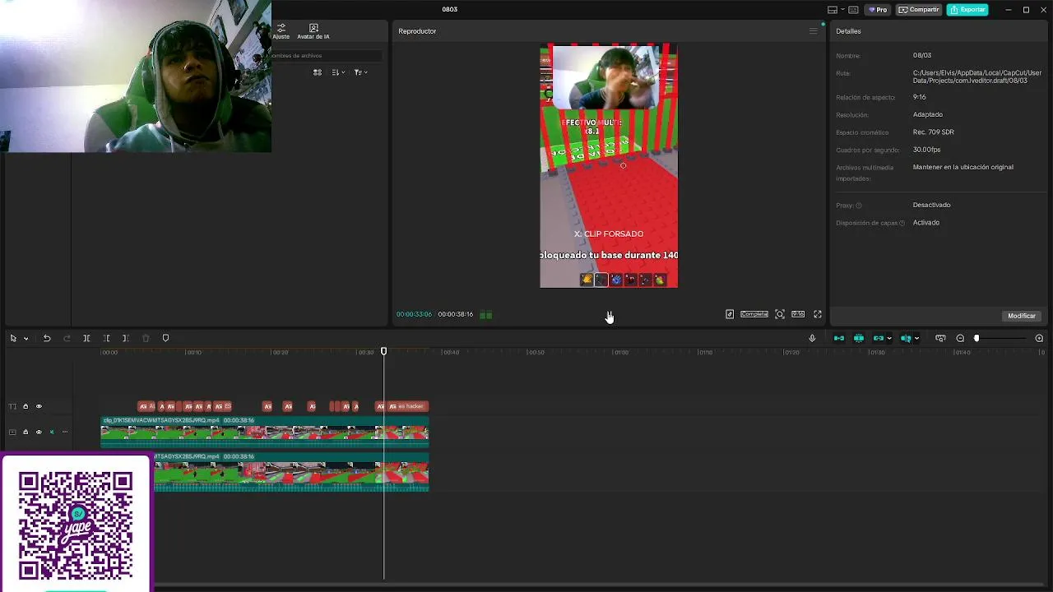Screen dimensions: 1053x592
Task: Click the Rec. 709 SDR color space value
Action: (933, 132)
